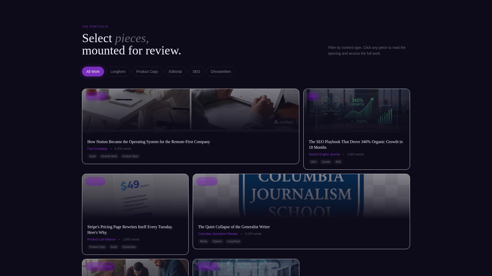Click the Ghostwritten badge on bottom card
Viewport: 492px width, 276px height.
pyautogui.click(x=100, y=267)
